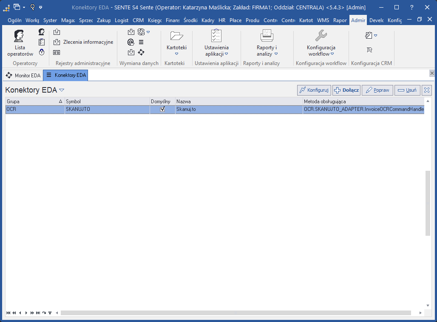Open the Kadry ribbon tab
Screen dimensions: 437x322
tap(208, 20)
